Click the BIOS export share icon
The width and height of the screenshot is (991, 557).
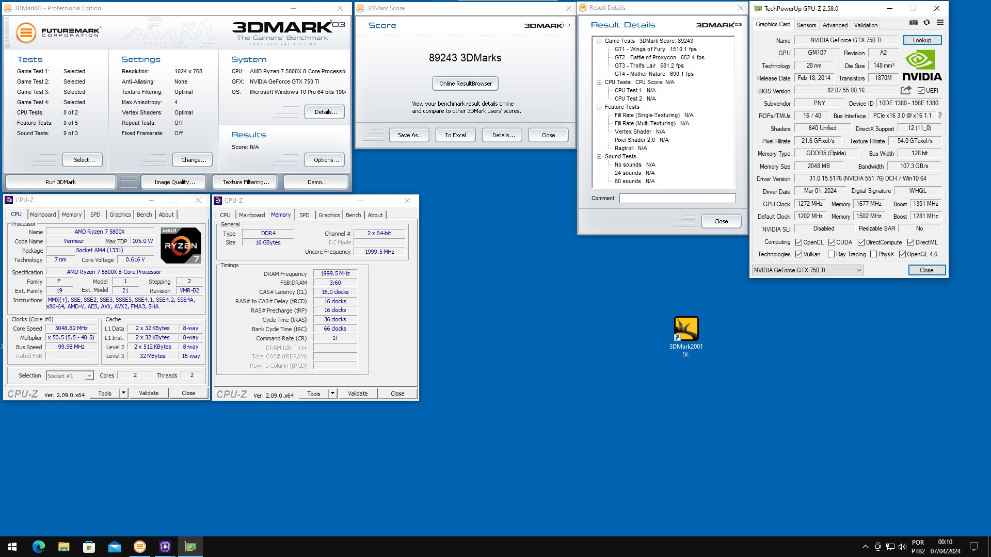point(906,90)
